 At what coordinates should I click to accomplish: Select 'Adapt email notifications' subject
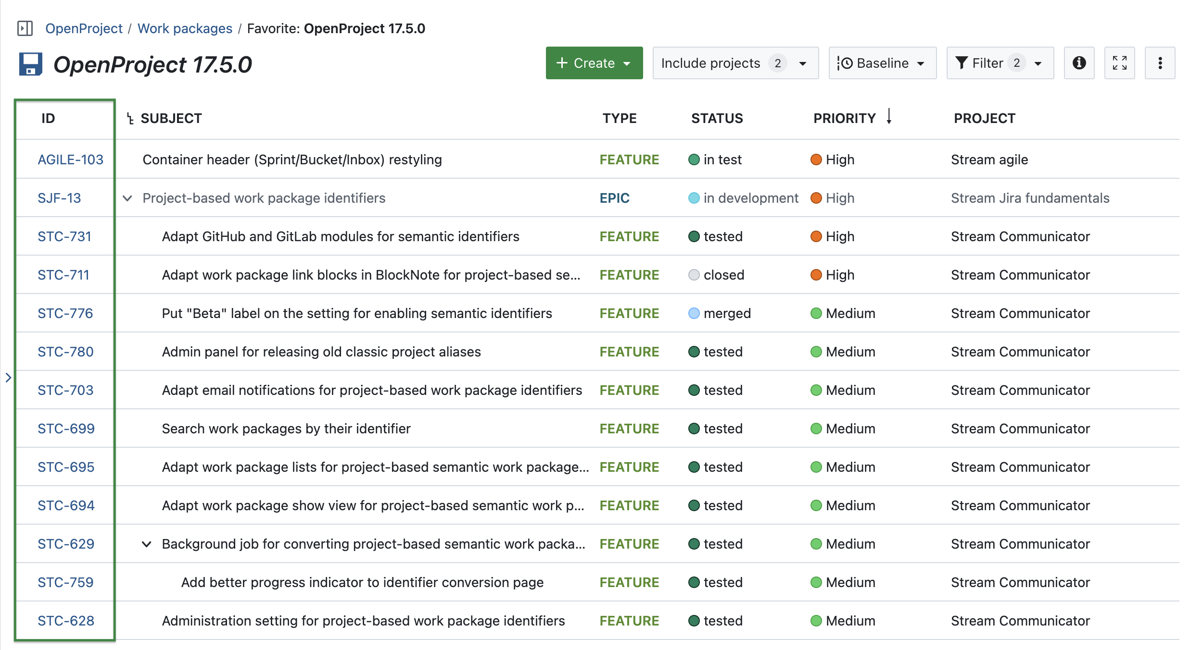tap(372, 390)
